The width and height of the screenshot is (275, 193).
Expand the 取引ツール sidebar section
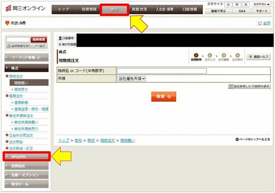pos(26,184)
